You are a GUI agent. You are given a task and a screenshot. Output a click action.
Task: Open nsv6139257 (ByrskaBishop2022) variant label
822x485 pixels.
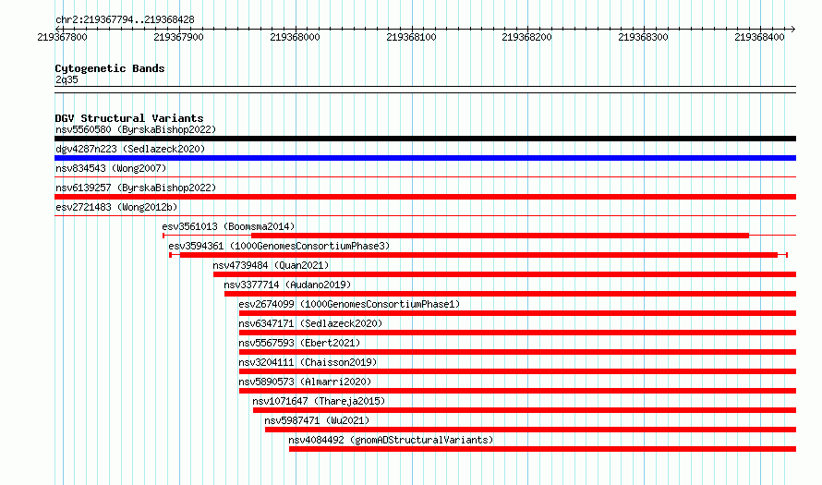click(136, 188)
